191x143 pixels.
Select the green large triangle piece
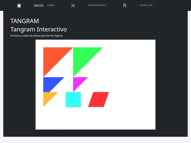pyautogui.click(x=83, y=57)
